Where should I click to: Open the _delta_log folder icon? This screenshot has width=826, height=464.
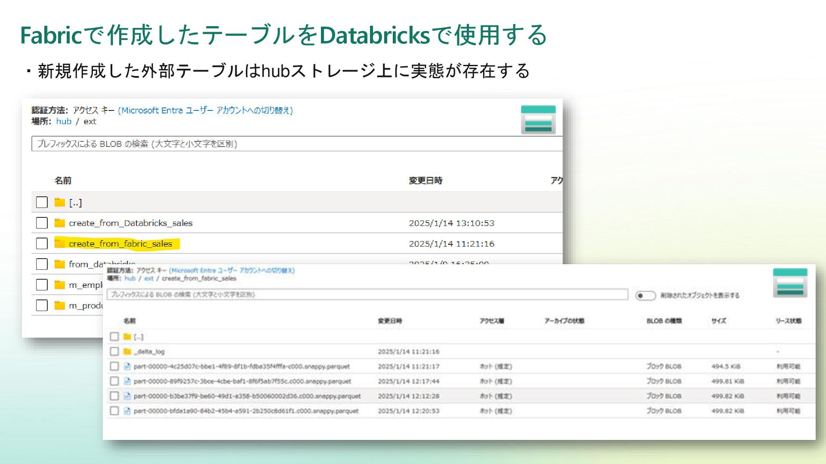tap(127, 351)
